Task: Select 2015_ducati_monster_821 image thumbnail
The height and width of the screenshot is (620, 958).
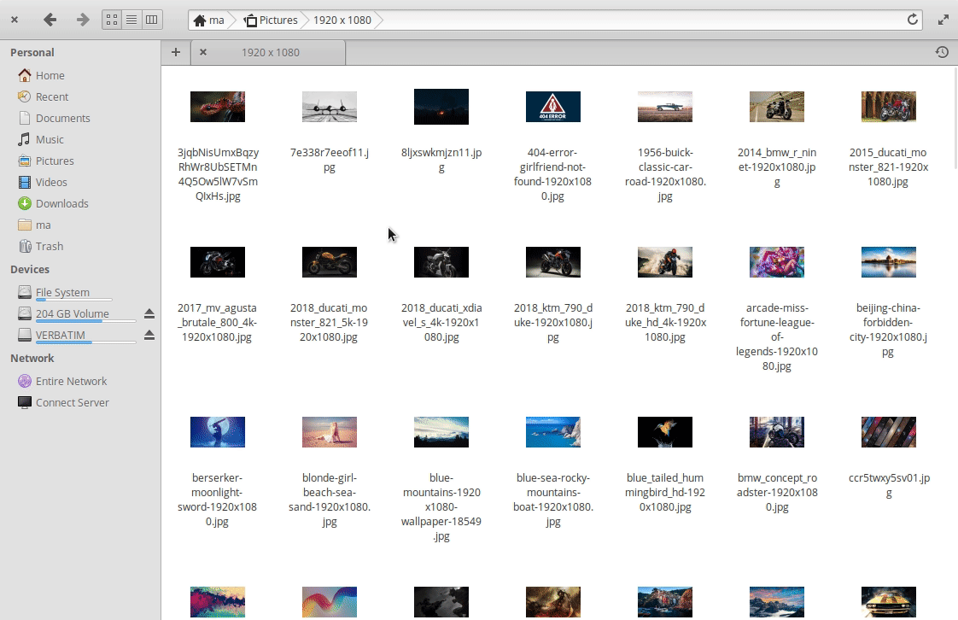Action: (x=888, y=107)
